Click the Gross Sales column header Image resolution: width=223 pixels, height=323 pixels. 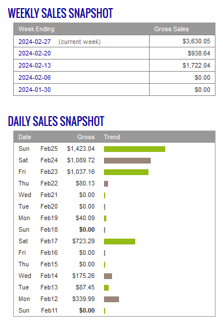tap(172, 29)
